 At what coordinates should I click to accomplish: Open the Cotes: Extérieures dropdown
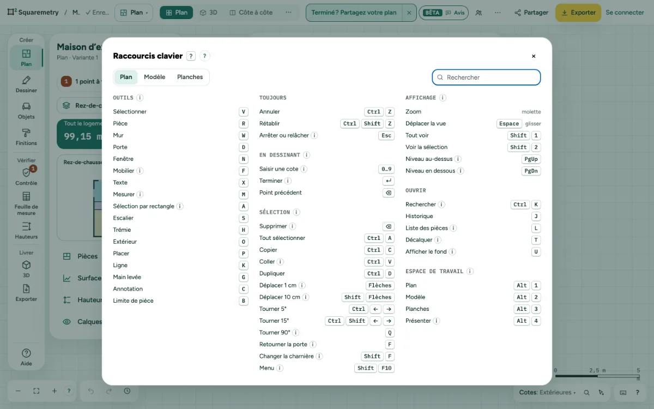(x=546, y=393)
